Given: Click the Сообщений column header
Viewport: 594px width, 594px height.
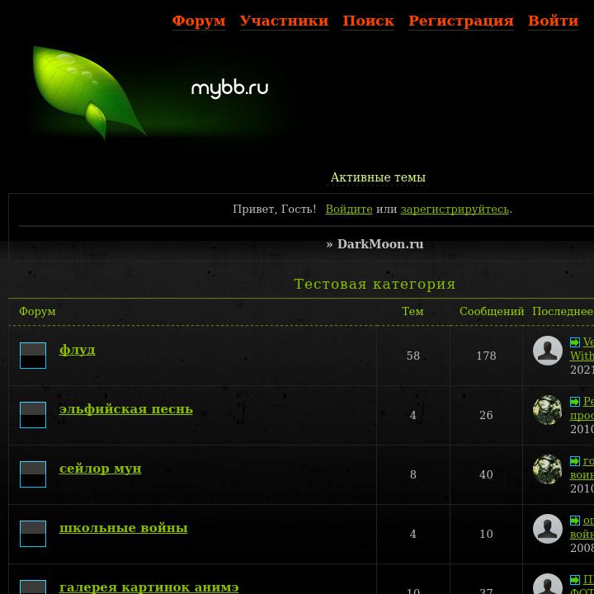Looking at the screenshot, I should click(x=492, y=311).
